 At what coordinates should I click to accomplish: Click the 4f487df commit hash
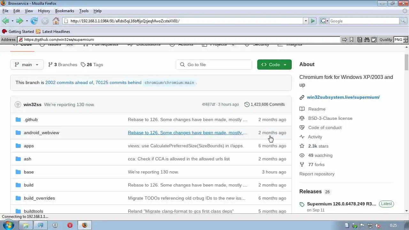tap(208, 104)
